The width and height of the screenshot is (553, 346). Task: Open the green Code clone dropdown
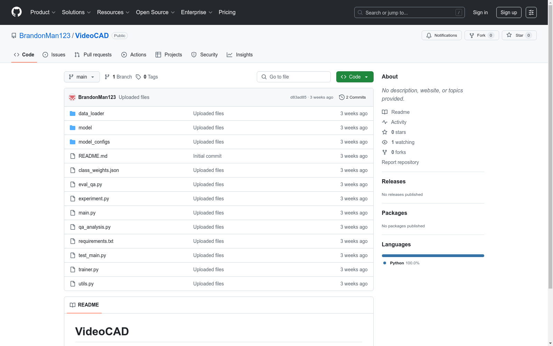(355, 77)
